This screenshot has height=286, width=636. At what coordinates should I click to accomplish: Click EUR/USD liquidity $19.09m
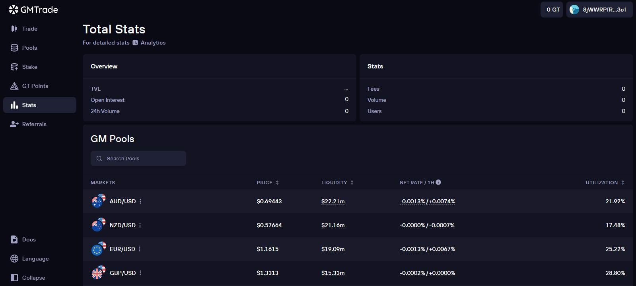tap(333, 249)
